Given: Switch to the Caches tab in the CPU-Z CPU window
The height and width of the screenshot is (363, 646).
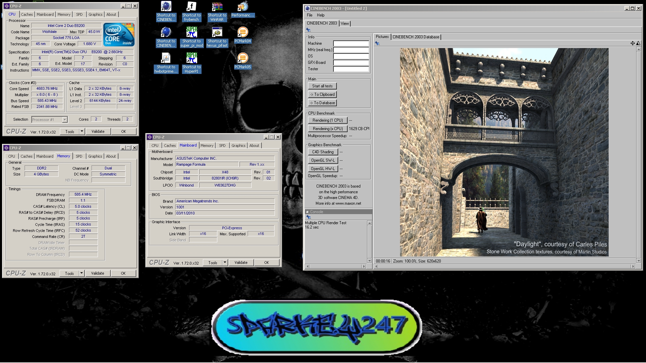Looking at the screenshot, I should [27, 14].
